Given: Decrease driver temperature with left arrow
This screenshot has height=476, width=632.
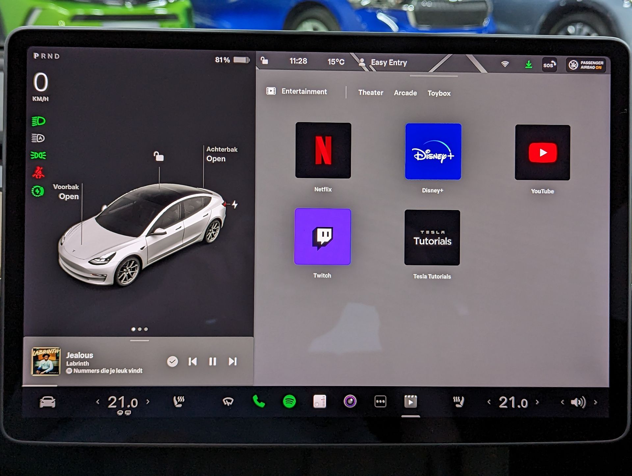Looking at the screenshot, I should pyautogui.click(x=98, y=402).
